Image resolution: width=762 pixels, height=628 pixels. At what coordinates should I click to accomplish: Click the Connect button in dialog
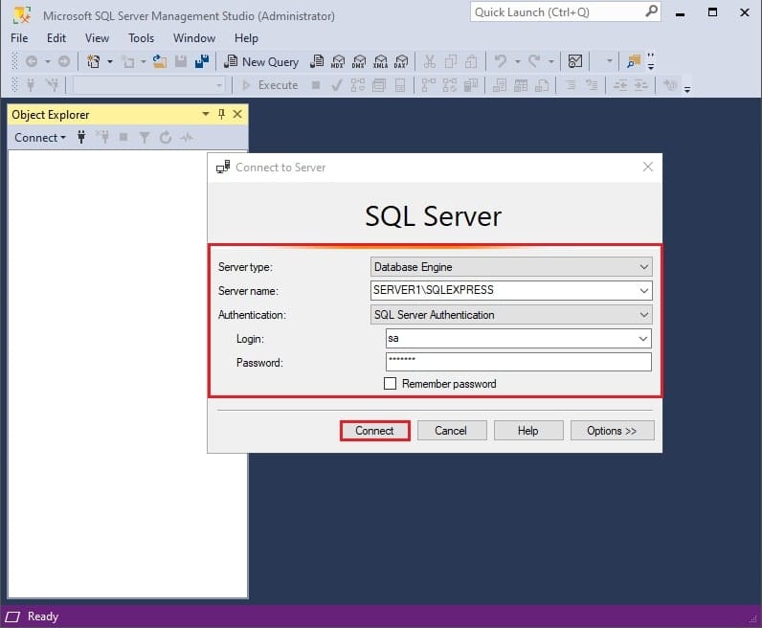(x=374, y=431)
